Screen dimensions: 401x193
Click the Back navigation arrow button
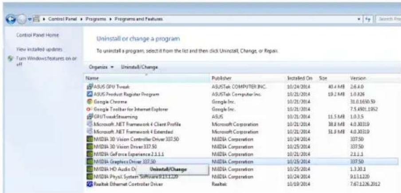11,19
